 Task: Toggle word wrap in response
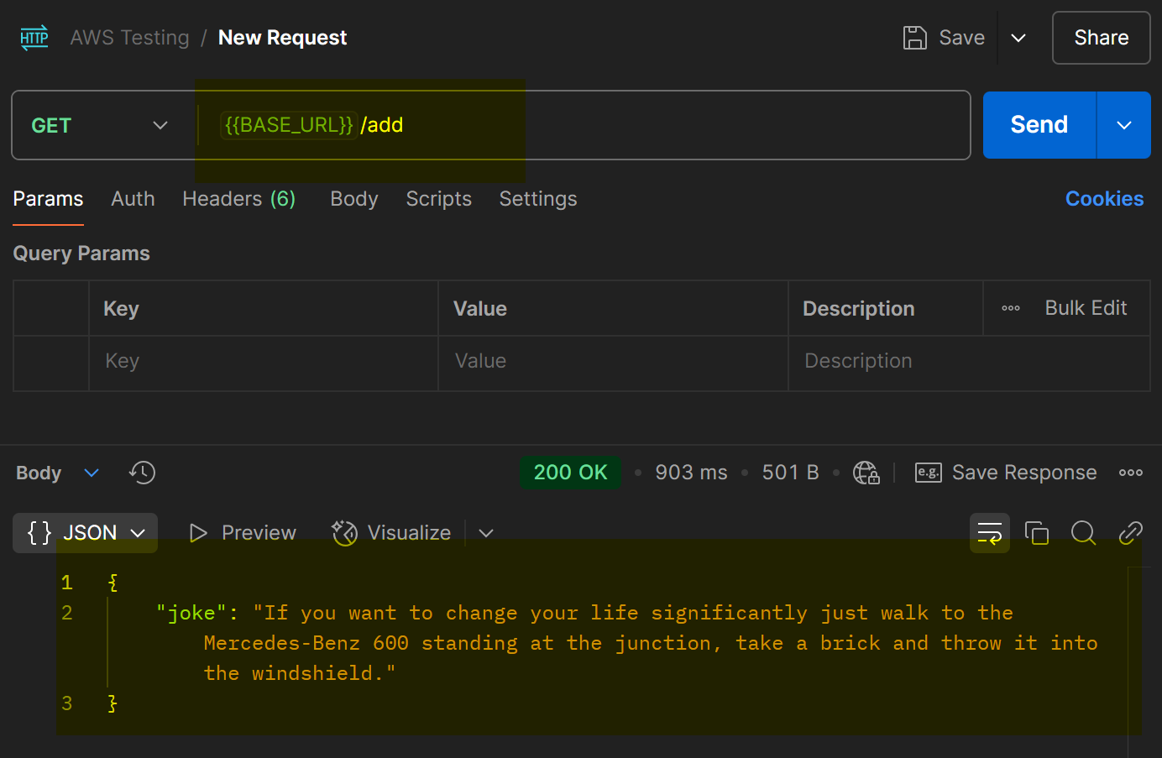[x=990, y=533]
